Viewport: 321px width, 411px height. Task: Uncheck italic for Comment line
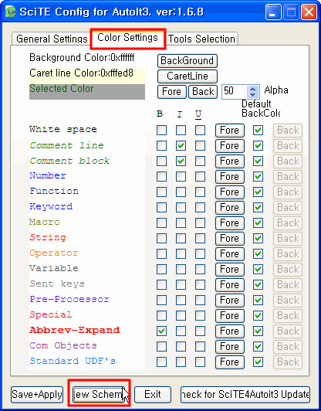181,146
